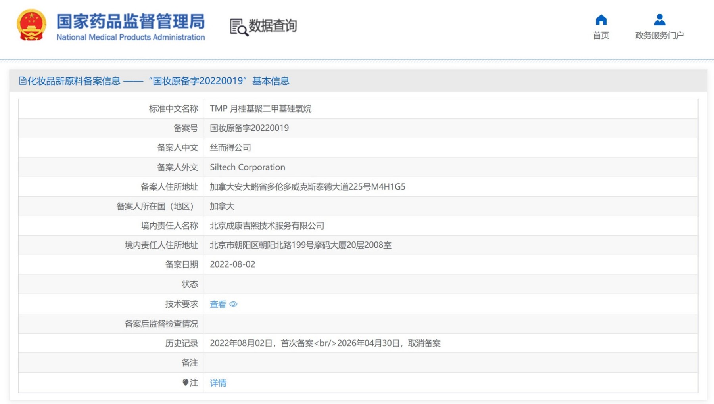Select the 历史记录 history entry text
This screenshot has width=714, height=404.
[x=325, y=343]
